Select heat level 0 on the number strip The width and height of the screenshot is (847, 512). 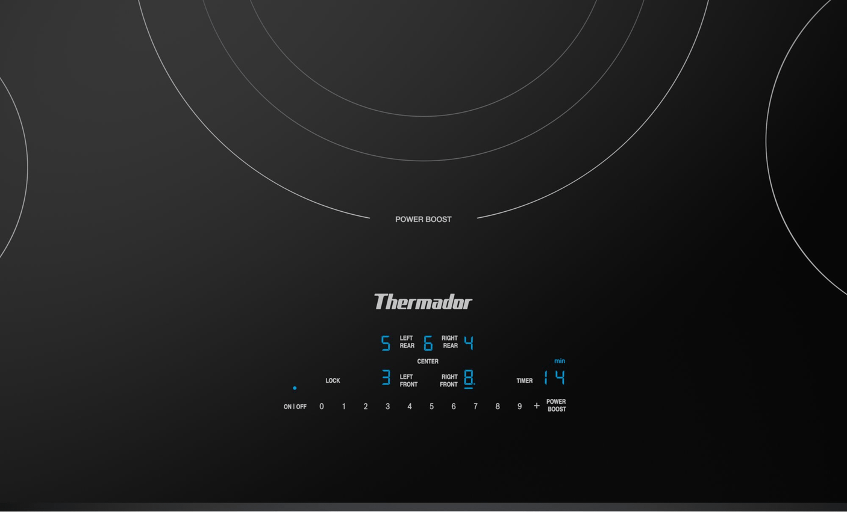coord(322,407)
